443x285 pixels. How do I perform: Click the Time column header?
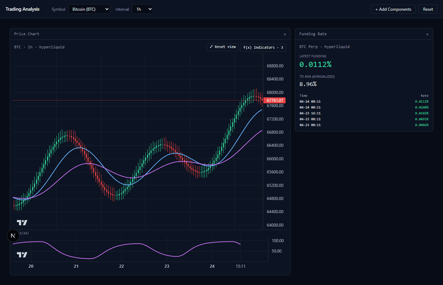click(x=303, y=96)
